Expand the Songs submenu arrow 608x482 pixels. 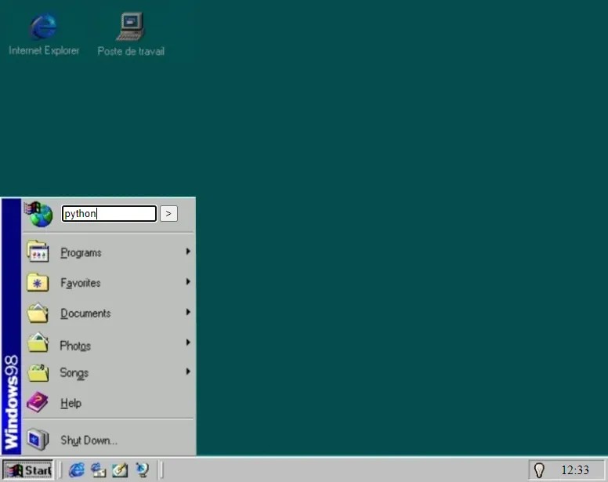[x=188, y=371]
